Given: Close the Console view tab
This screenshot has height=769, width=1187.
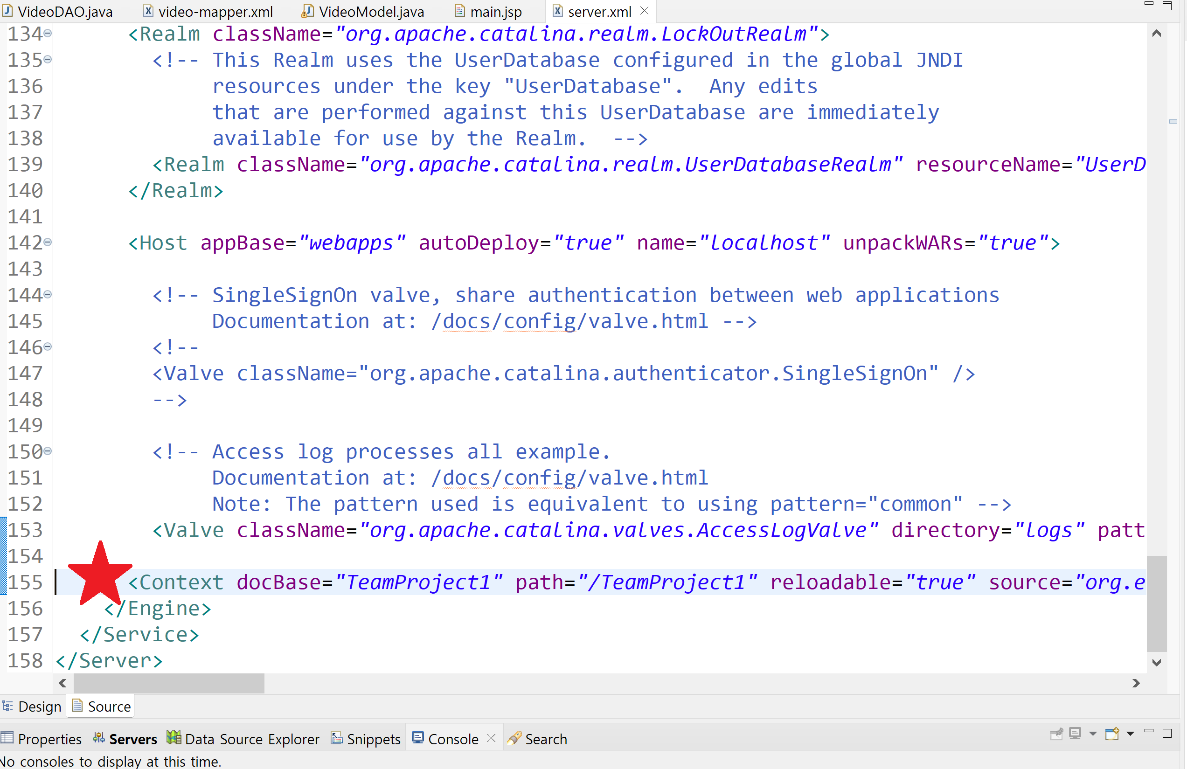Looking at the screenshot, I should (491, 738).
